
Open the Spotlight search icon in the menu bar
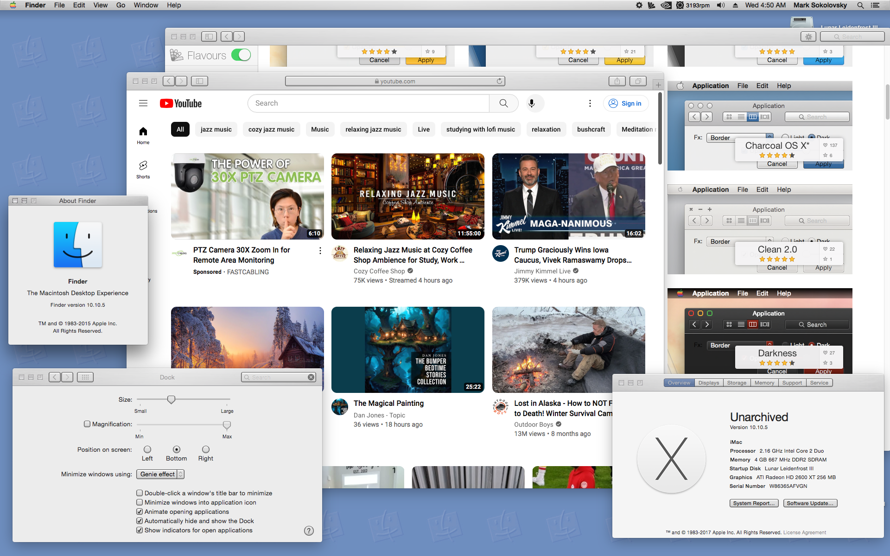pos(860,5)
